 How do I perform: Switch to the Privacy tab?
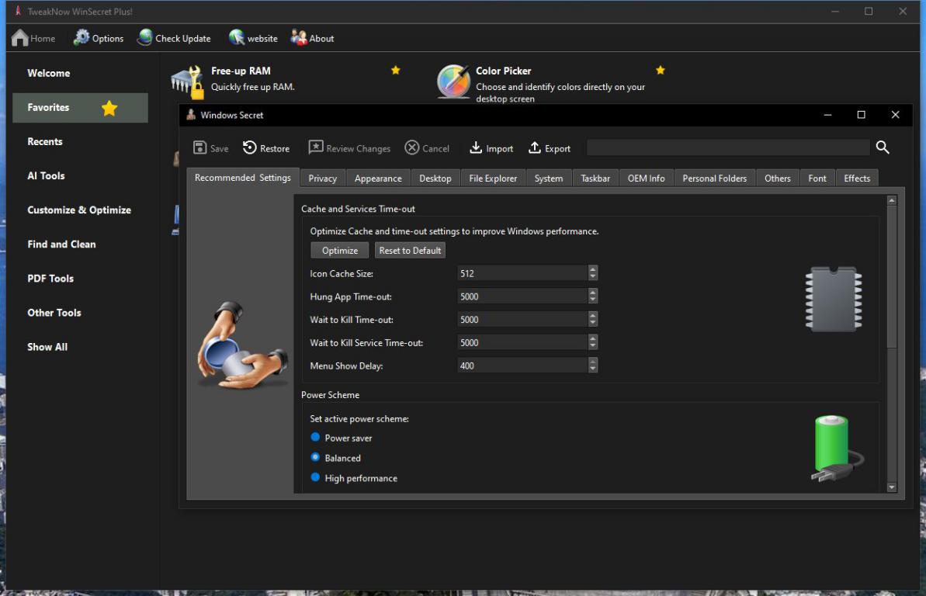click(322, 178)
